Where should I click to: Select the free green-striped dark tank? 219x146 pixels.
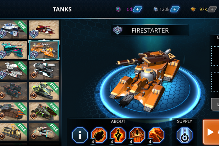[44, 111]
